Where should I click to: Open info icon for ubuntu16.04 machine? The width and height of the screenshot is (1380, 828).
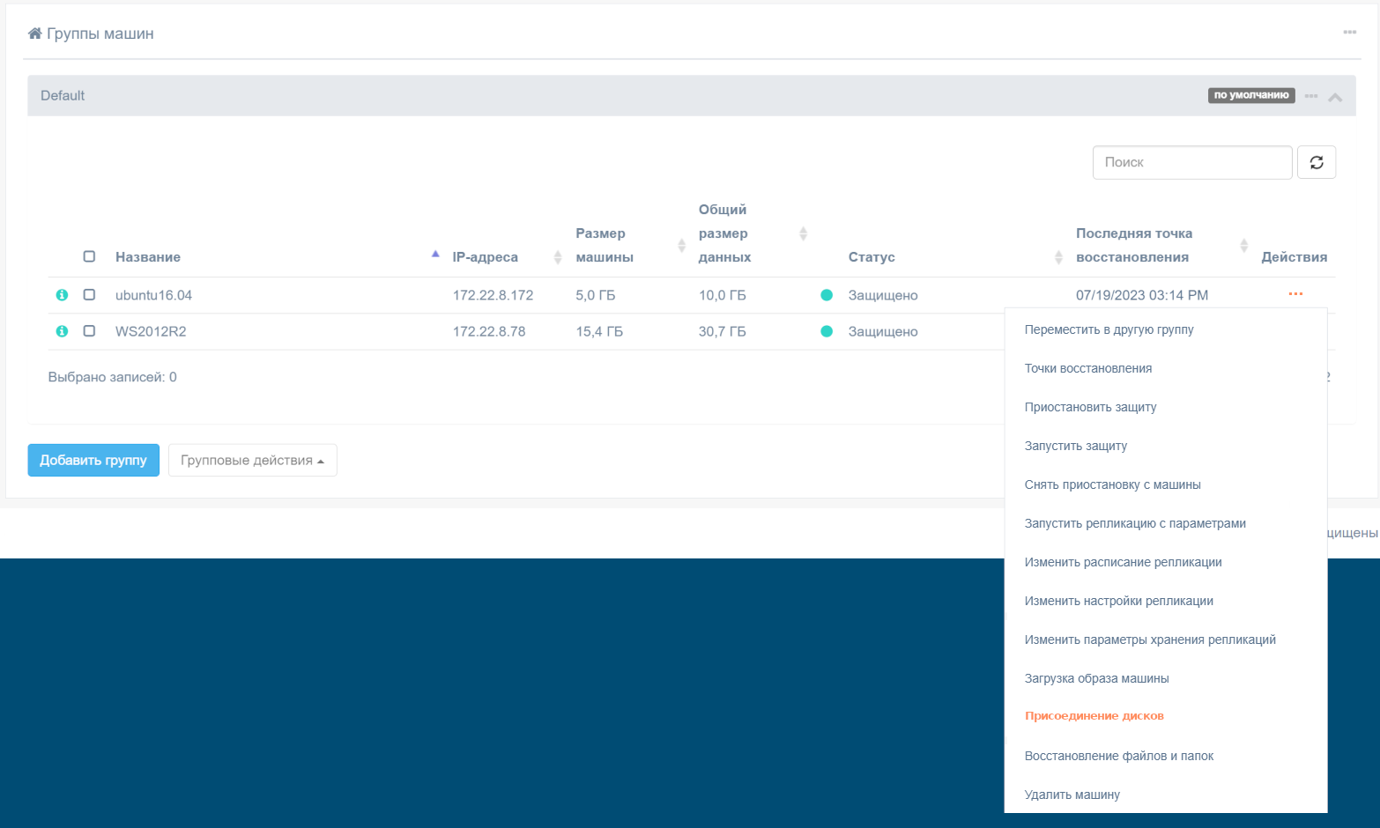[x=62, y=295]
